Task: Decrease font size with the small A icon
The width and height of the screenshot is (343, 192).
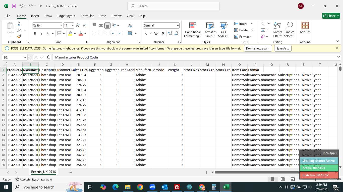Action: pos(84,25)
